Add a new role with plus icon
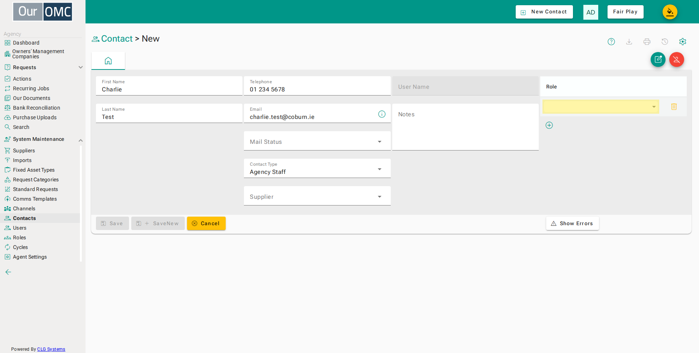699x353 pixels. (x=549, y=125)
